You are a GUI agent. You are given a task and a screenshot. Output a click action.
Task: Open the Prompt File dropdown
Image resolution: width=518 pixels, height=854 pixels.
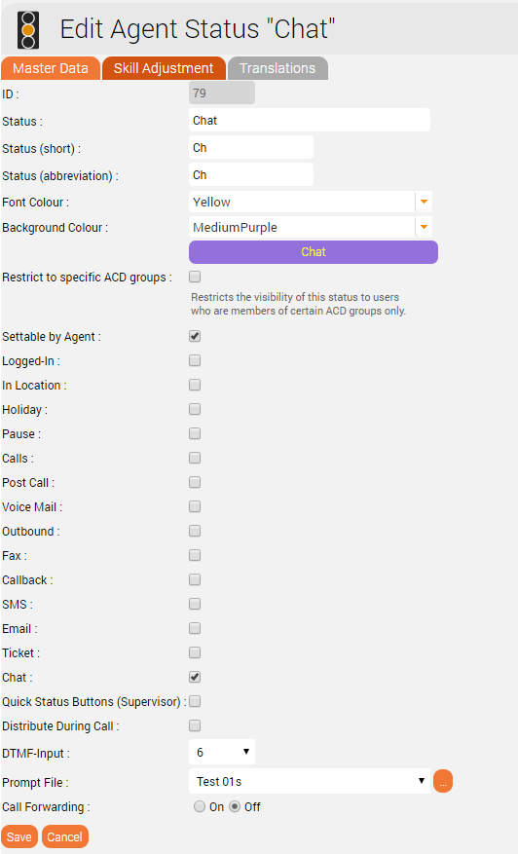(x=310, y=781)
